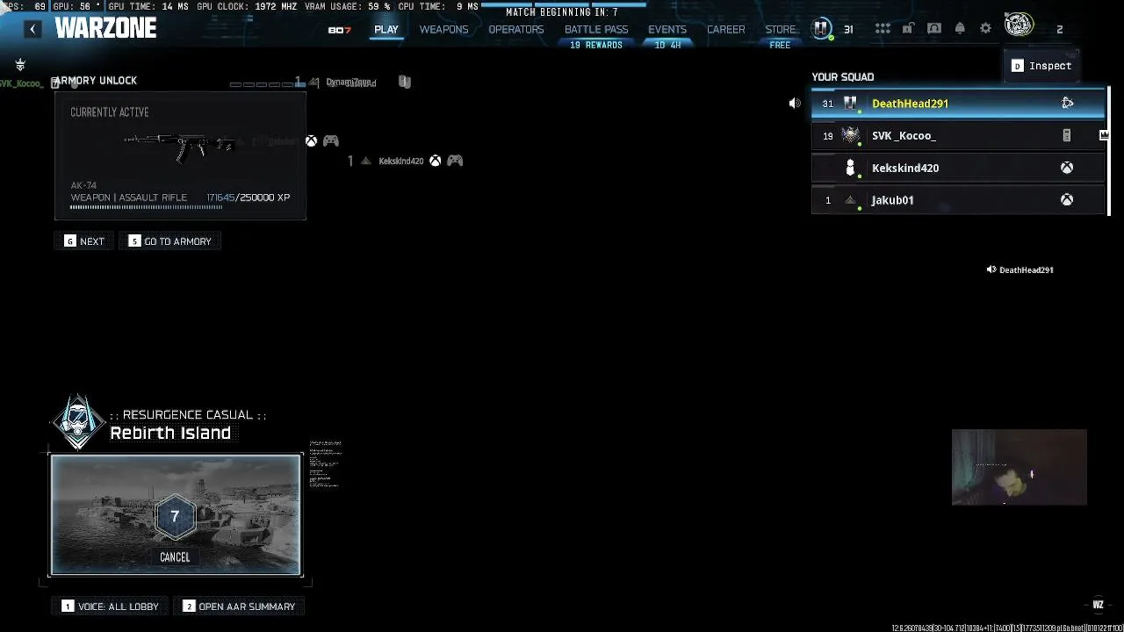Click the Resurgence Casual gas mask emblem
Viewport: 1124px width, 632px height.
(x=78, y=422)
